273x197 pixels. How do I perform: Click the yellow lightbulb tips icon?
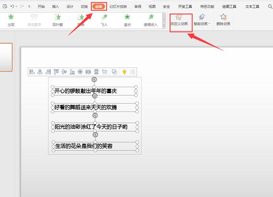tap(124, 72)
